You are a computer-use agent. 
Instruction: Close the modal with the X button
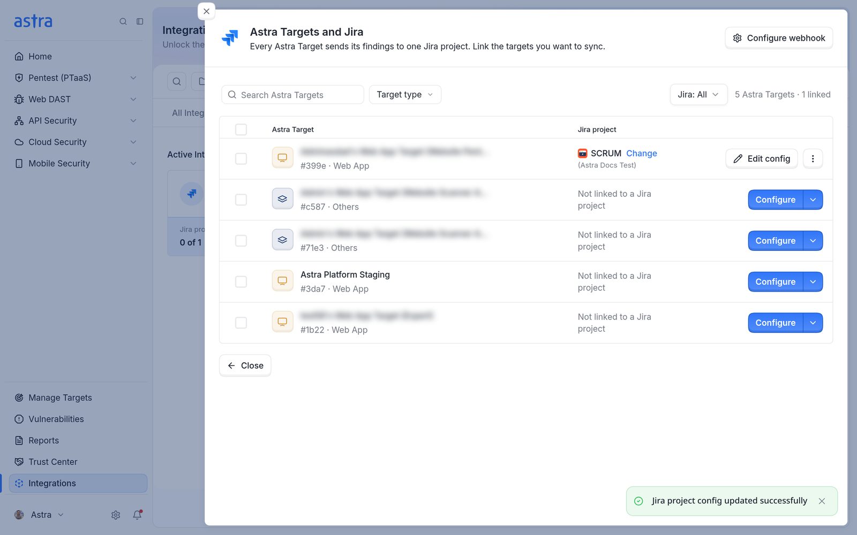coord(206,11)
